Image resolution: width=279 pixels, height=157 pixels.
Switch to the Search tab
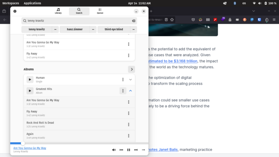tap(79, 11)
